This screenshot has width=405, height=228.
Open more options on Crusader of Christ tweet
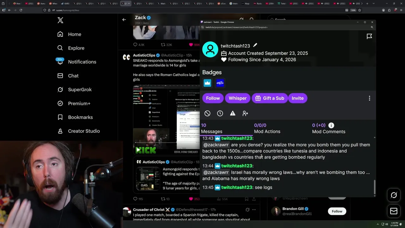254,210
